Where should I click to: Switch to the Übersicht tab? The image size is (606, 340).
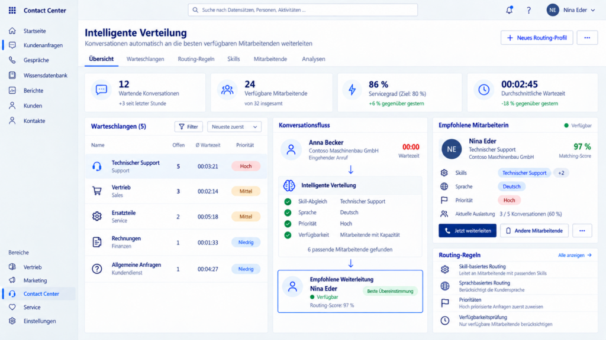[x=101, y=59]
